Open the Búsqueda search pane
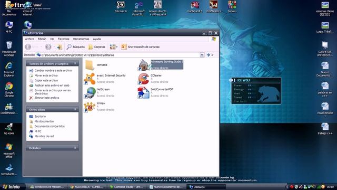 click(x=76, y=47)
